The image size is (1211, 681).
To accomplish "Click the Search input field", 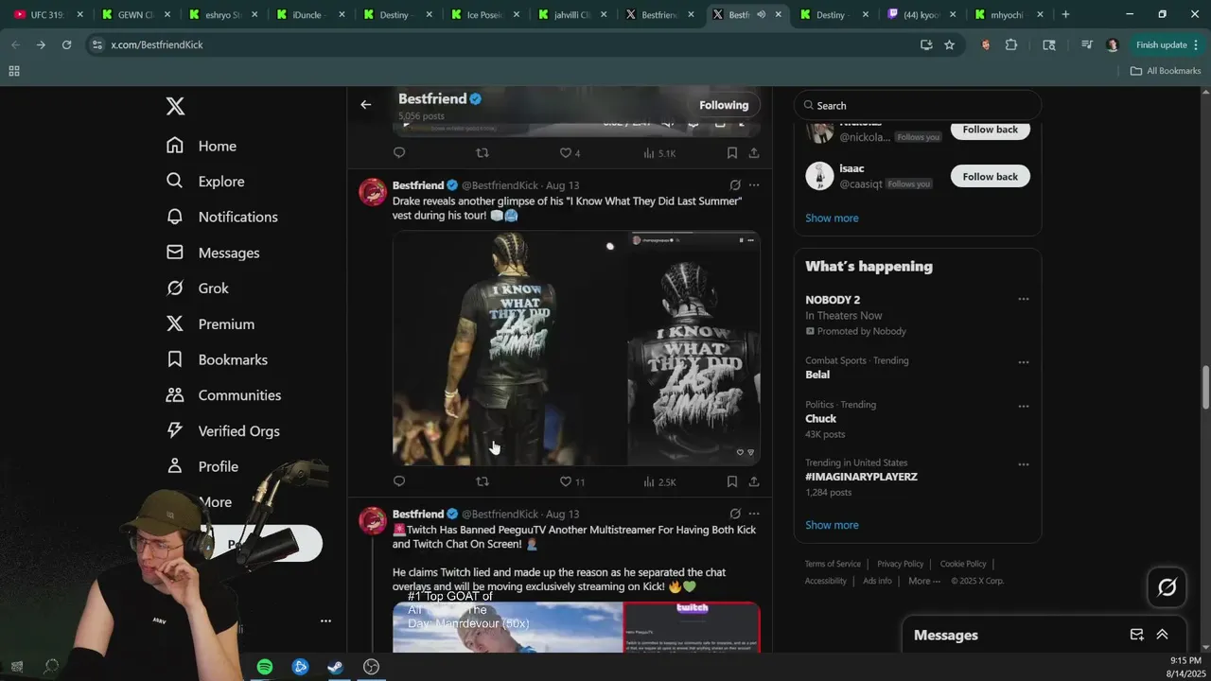I will point(918,105).
